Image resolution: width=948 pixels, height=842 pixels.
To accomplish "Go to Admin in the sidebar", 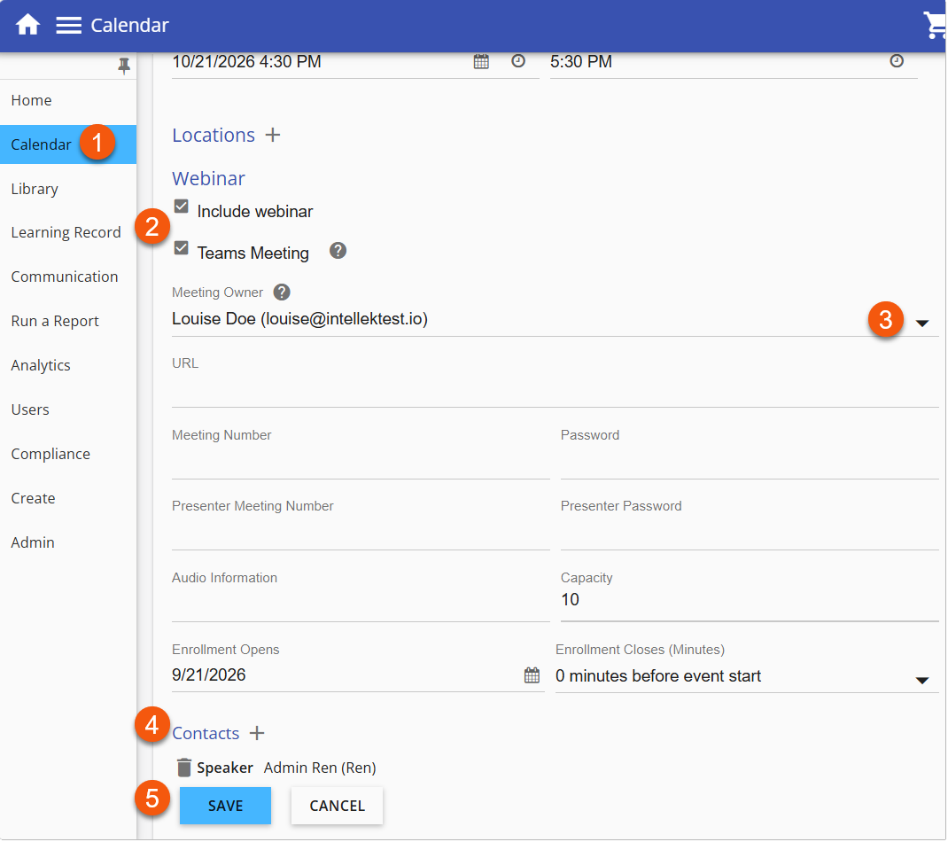I will click(68, 542).
